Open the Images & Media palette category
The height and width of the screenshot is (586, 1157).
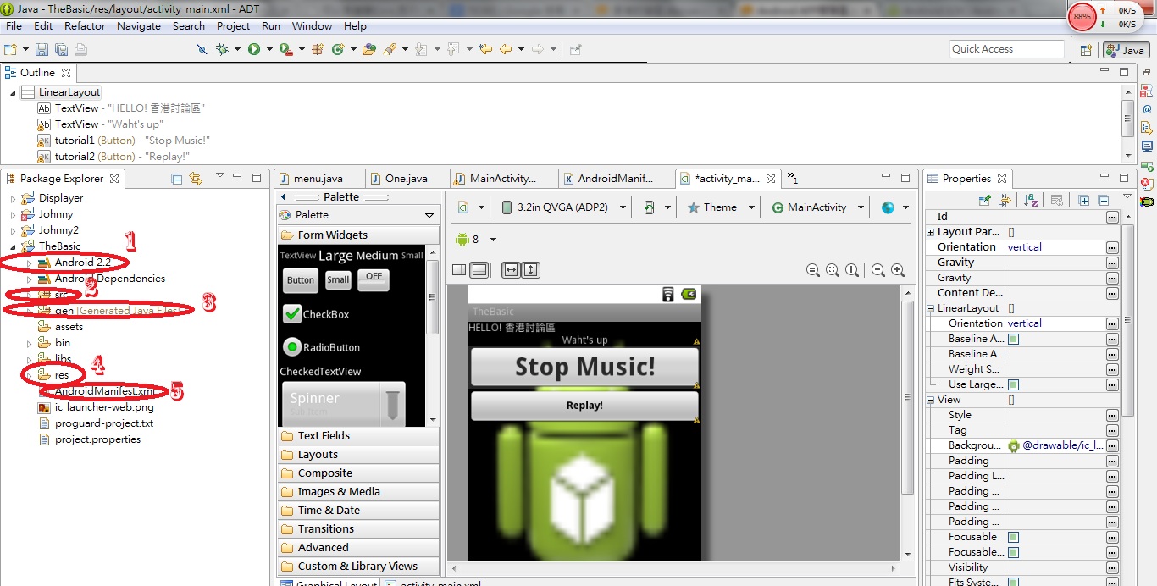point(358,492)
